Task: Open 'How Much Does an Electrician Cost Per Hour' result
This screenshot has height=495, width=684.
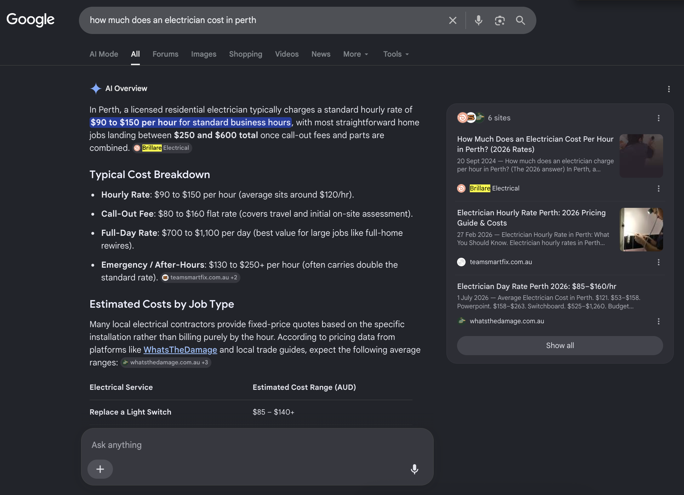Action: tap(535, 144)
